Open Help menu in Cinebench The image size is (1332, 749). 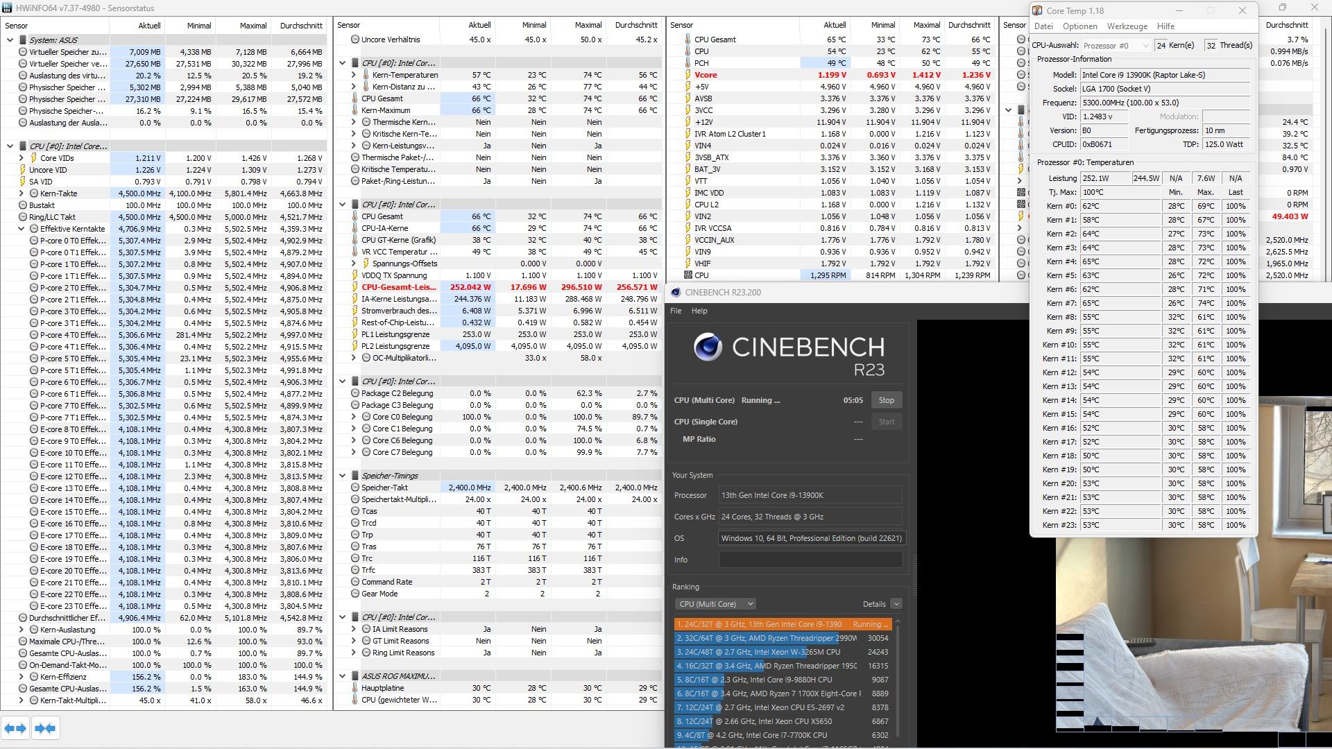pos(699,311)
